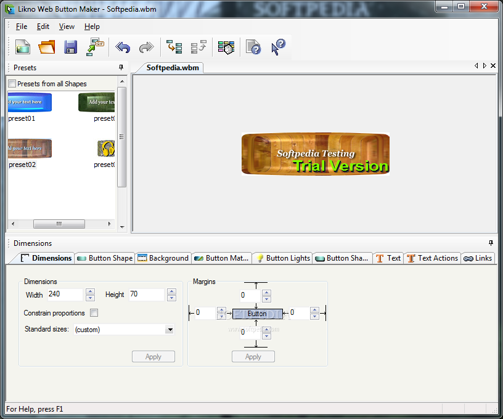Click Apply in the Margins group
This screenshot has width=503, height=419.
pos(253,357)
